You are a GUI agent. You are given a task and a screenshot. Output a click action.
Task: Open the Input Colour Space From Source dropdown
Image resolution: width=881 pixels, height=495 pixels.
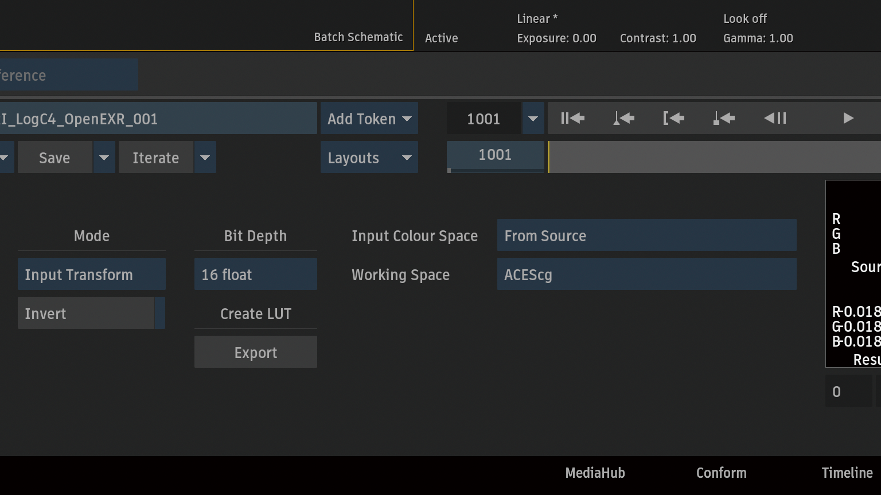[646, 235]
